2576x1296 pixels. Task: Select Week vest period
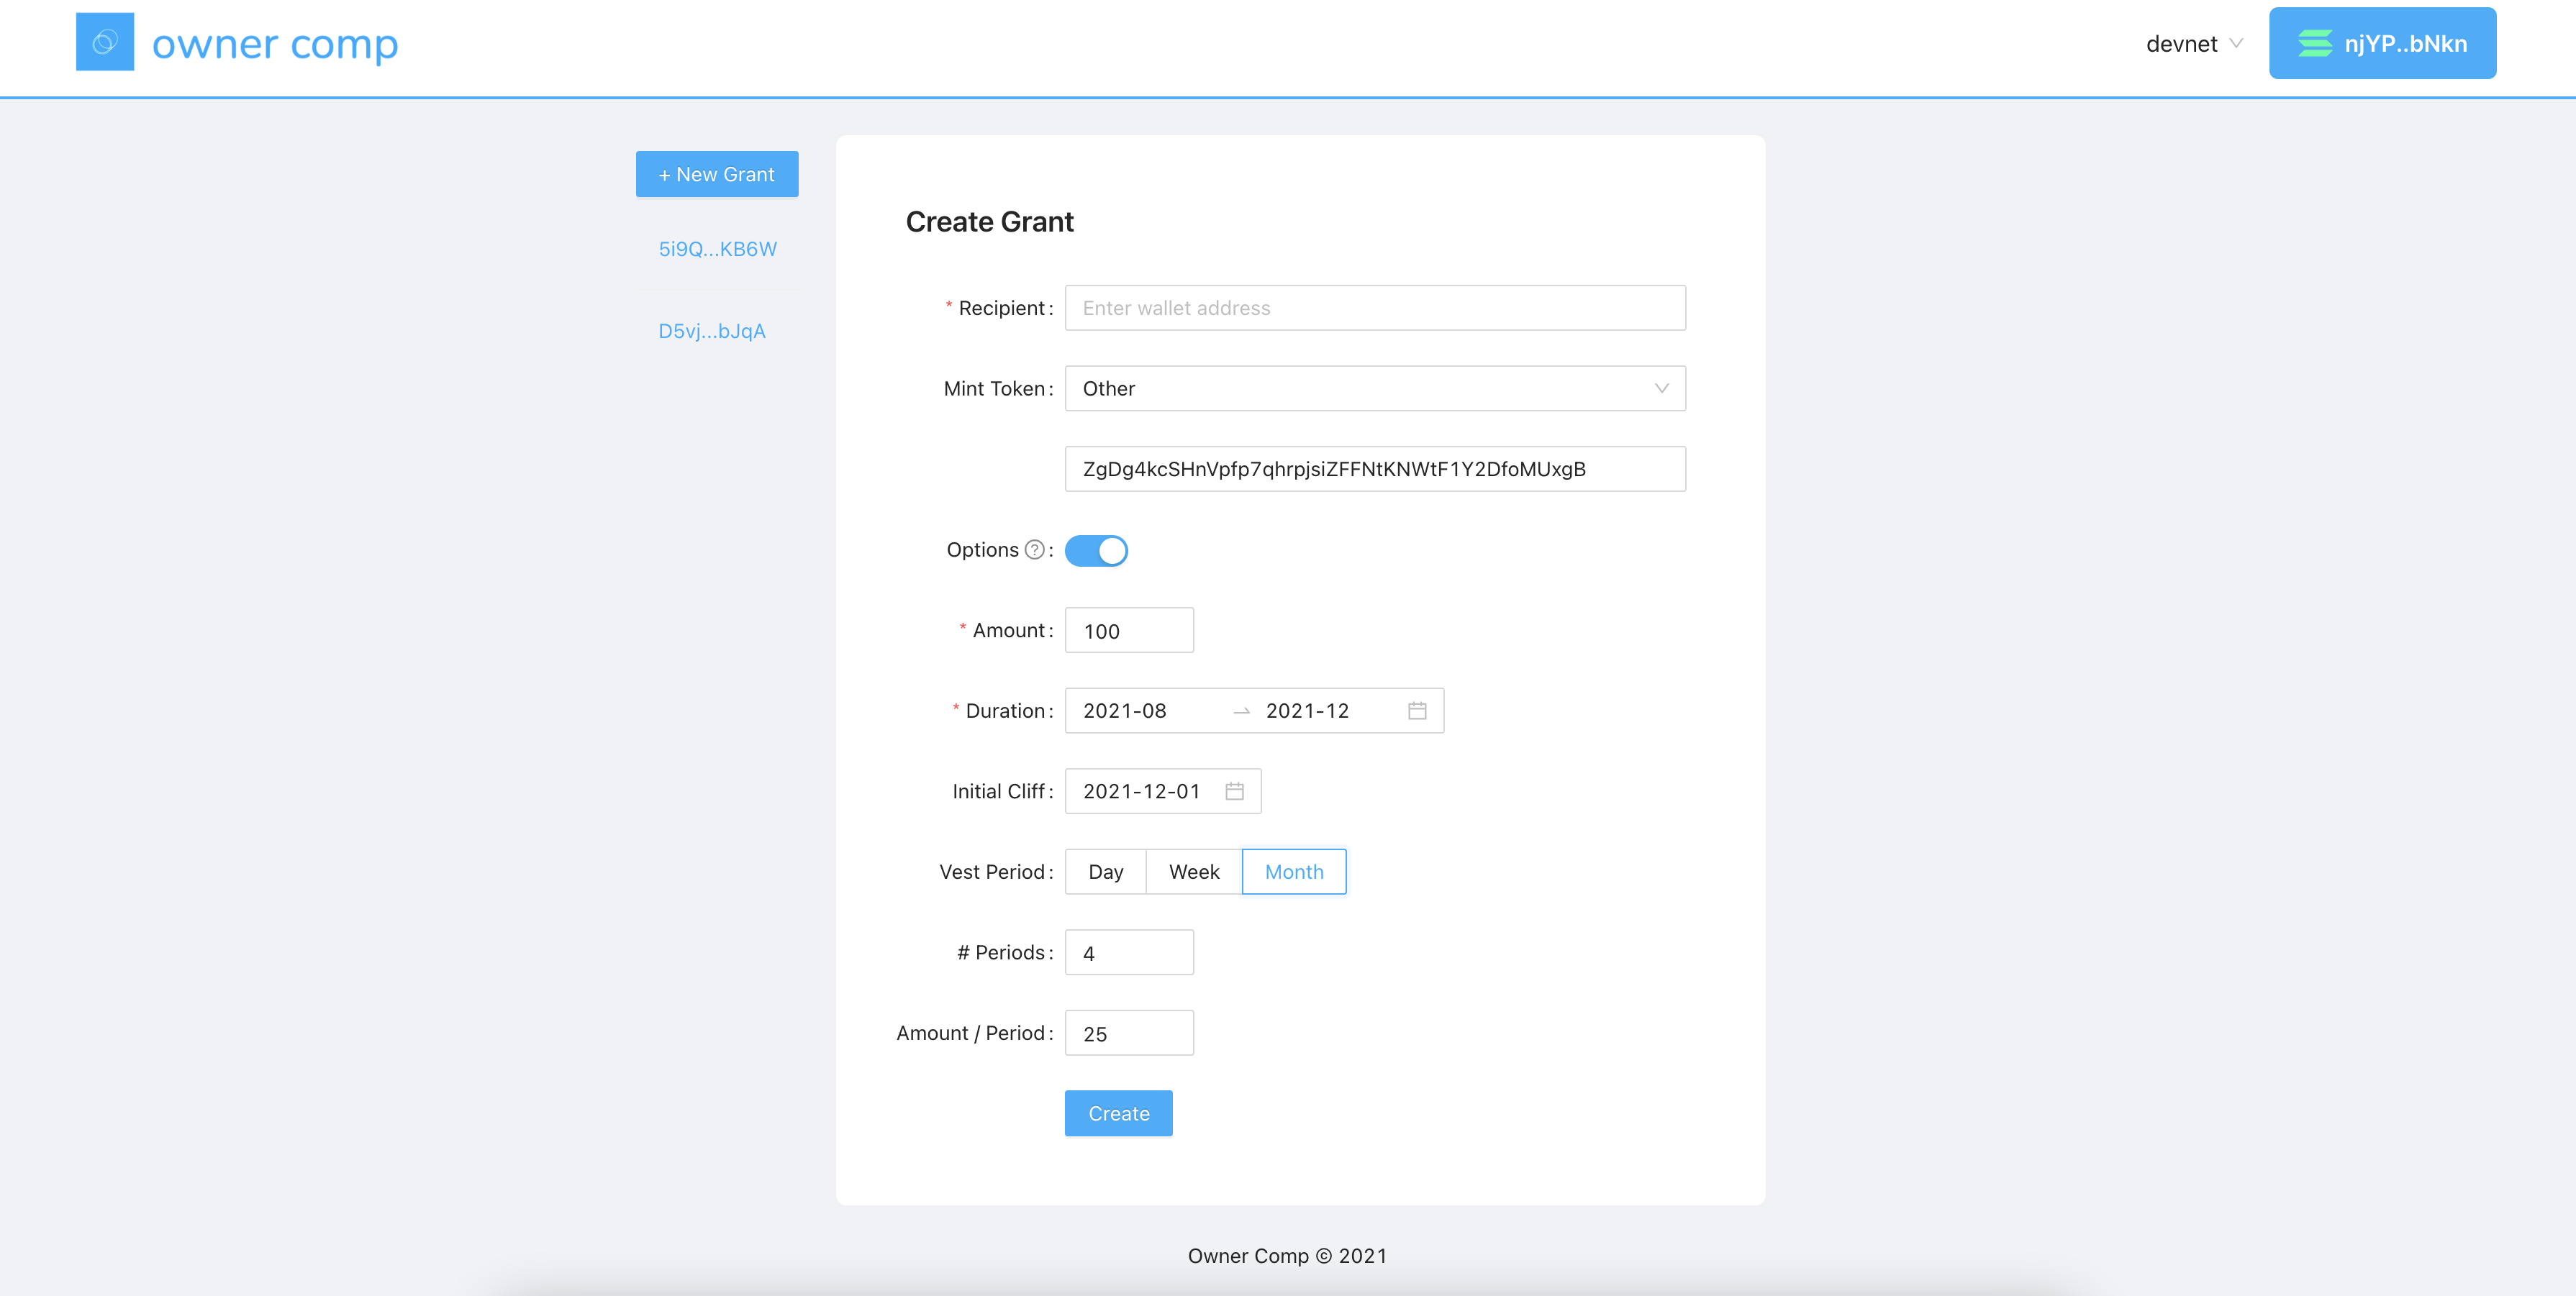pos(1193,872)
